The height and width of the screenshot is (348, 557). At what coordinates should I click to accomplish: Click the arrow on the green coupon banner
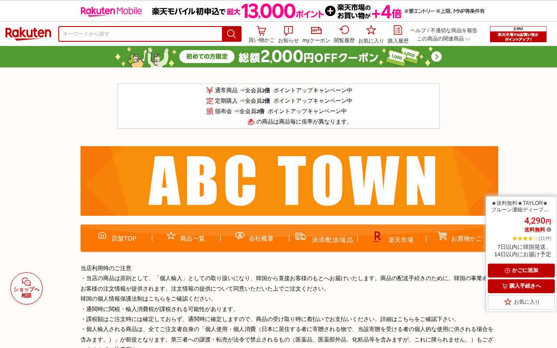[x=436, y=57]
